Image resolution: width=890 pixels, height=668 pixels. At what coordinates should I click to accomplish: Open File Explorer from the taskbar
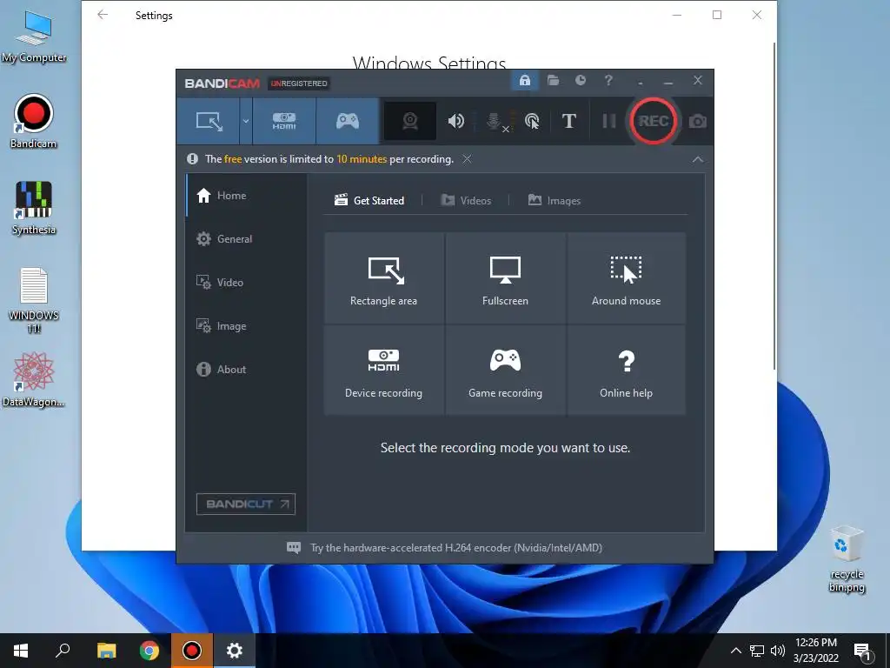point(106,651)
